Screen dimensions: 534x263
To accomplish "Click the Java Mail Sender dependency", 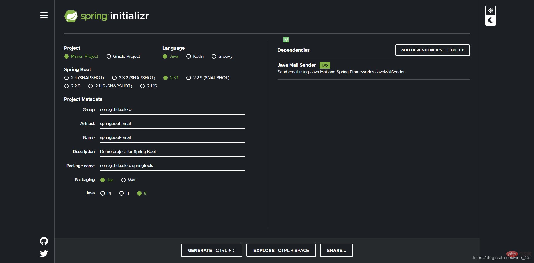I will point(297,65).
